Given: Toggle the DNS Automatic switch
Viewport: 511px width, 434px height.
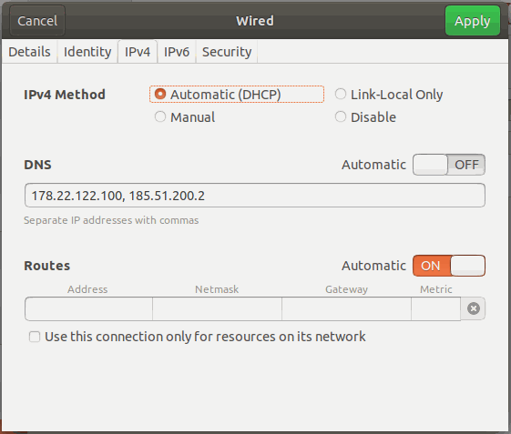Looking at the screenshot, I should click(449, 165).
